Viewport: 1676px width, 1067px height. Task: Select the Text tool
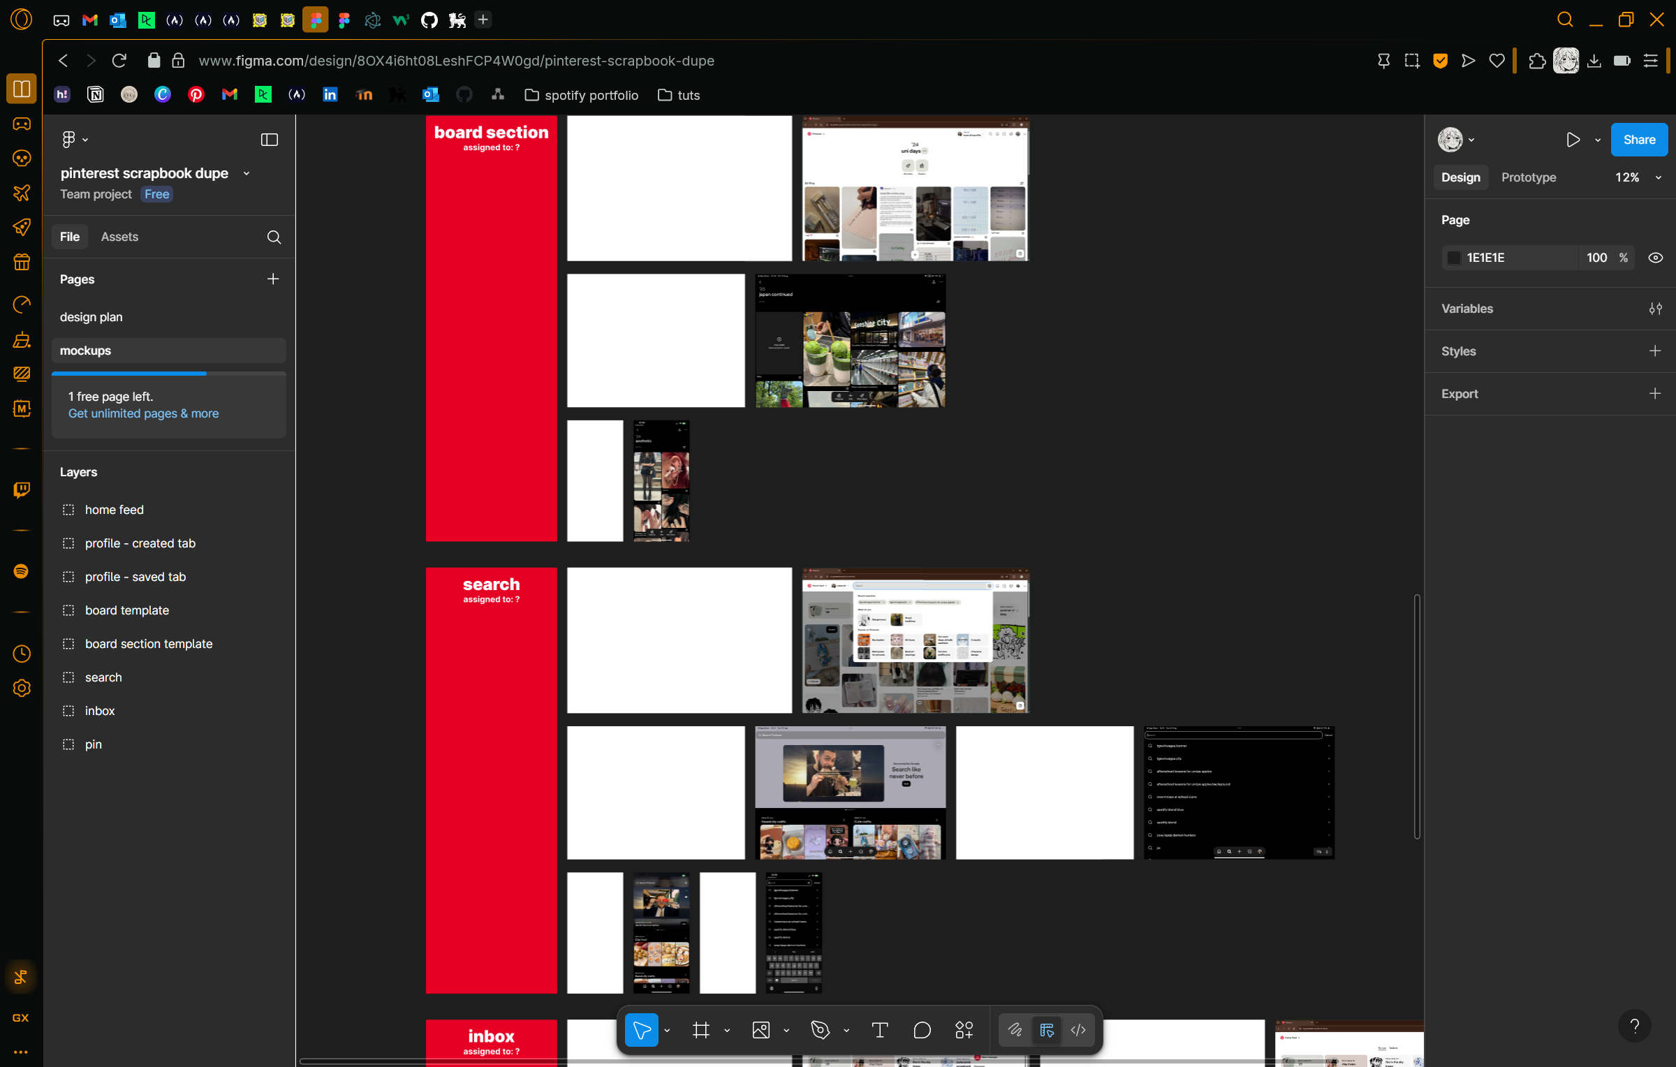(880, 1030)
